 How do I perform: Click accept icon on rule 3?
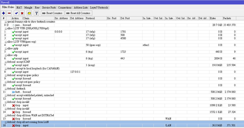(14, 38)
